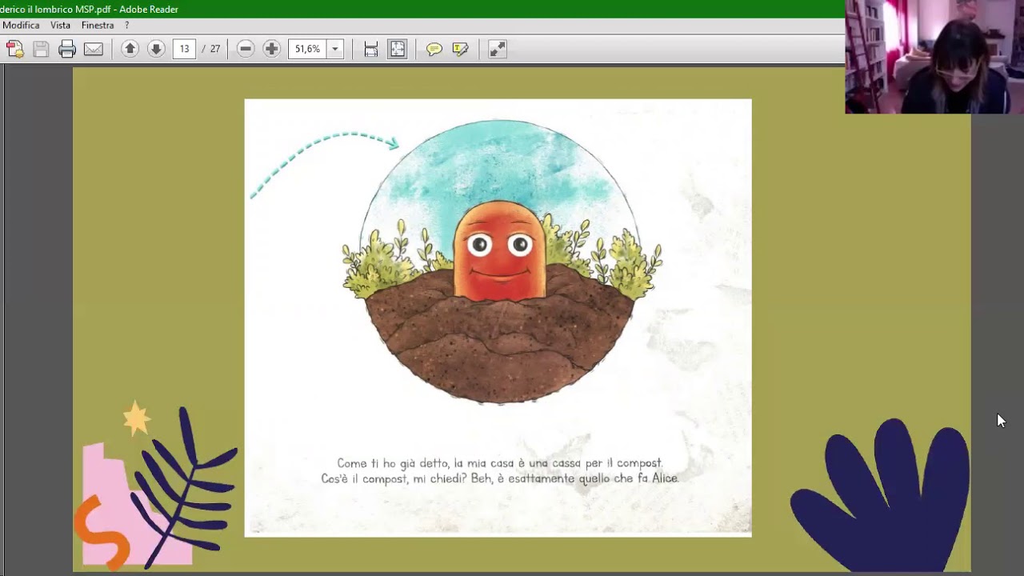This screenshot has width=1024, height=576.
Task: Zoom in with the plus button
Action: click(x=272, y=49)
